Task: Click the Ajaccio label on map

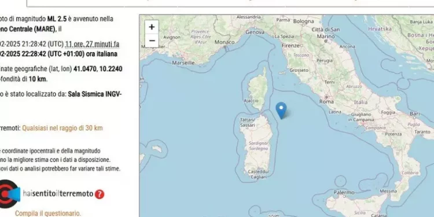Action: click(x=251, y=101)
